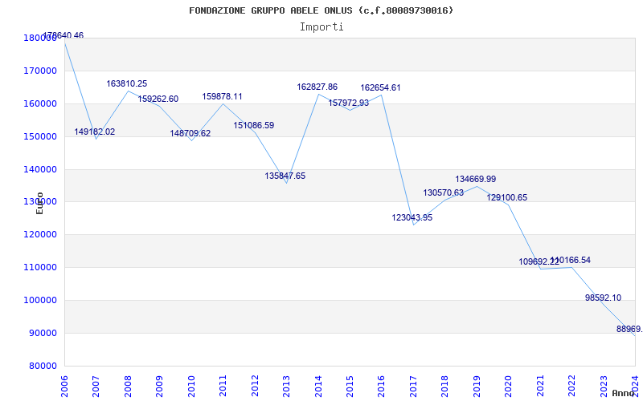Select data label 110166.54
Viewport: 643px width, 401px height.
(x=571, y=260)
